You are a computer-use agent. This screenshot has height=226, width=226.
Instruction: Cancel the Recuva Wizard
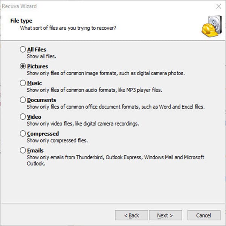point(203,215)
